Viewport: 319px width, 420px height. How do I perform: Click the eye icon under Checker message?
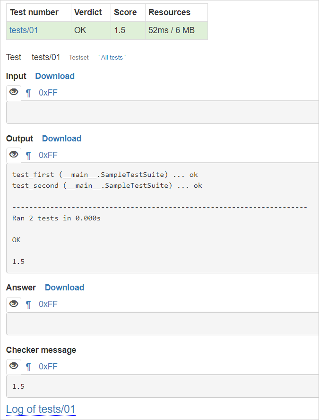[x=14, y=366]
